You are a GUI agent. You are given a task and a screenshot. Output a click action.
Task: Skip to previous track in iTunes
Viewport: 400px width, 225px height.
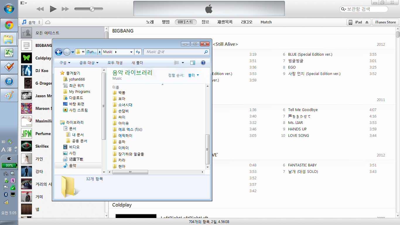[40, 9]
